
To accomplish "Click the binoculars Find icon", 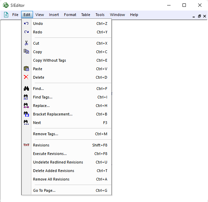I will click(26, 88).
